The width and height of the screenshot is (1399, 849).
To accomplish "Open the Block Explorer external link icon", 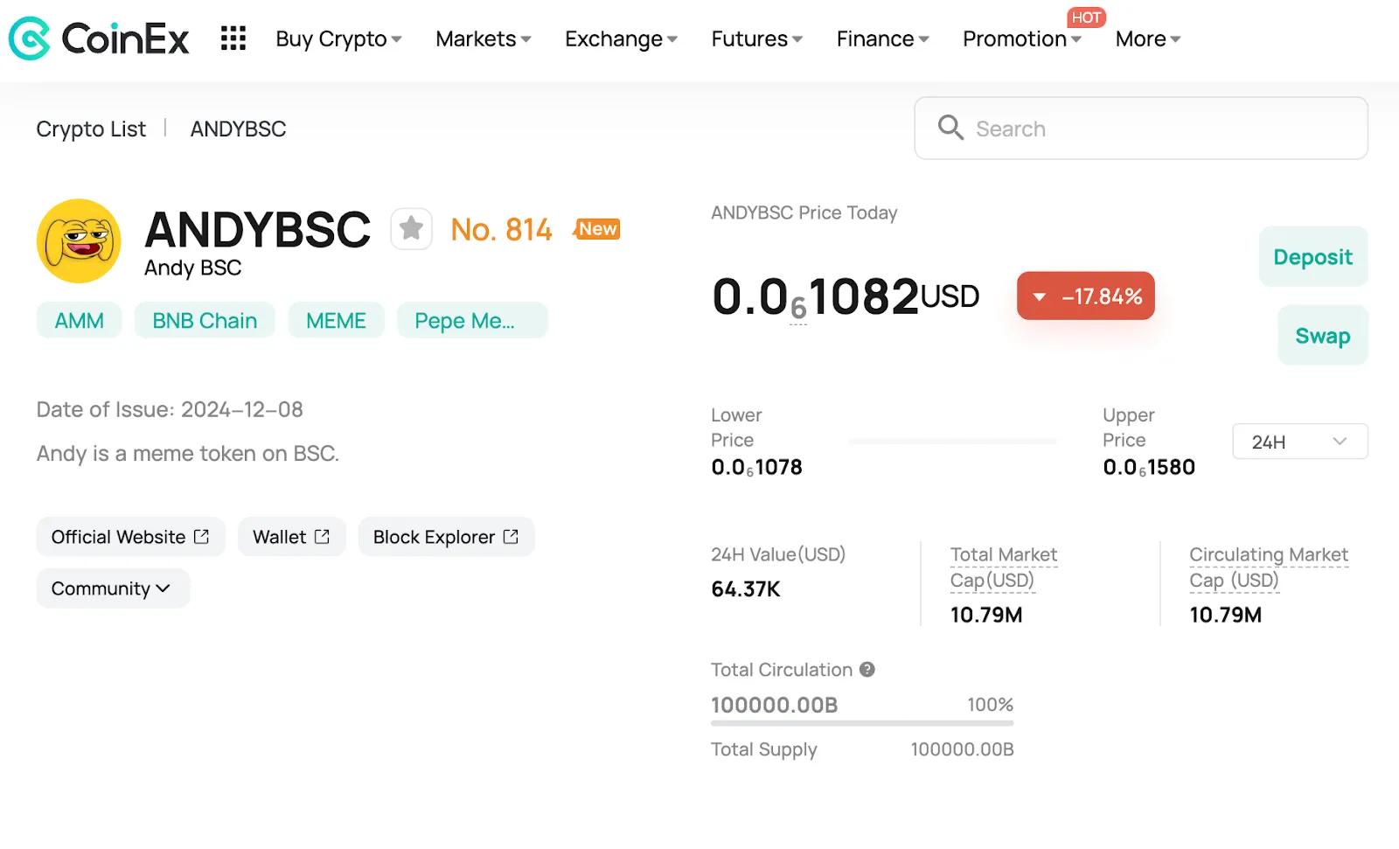I will pyautogui.click(x=511, y=537).
